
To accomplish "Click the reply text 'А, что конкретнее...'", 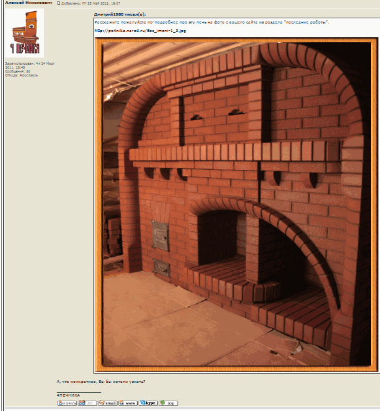I will [101, 382].
